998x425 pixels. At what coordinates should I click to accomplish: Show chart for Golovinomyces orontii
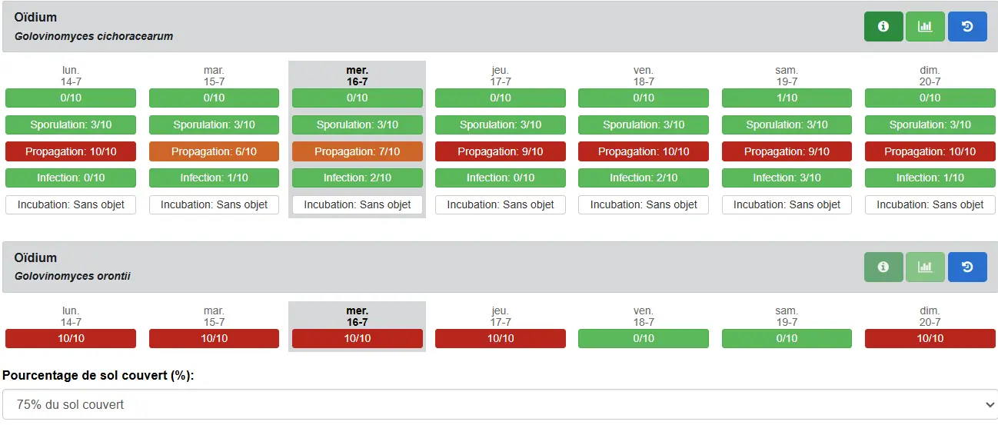point(925,267)
